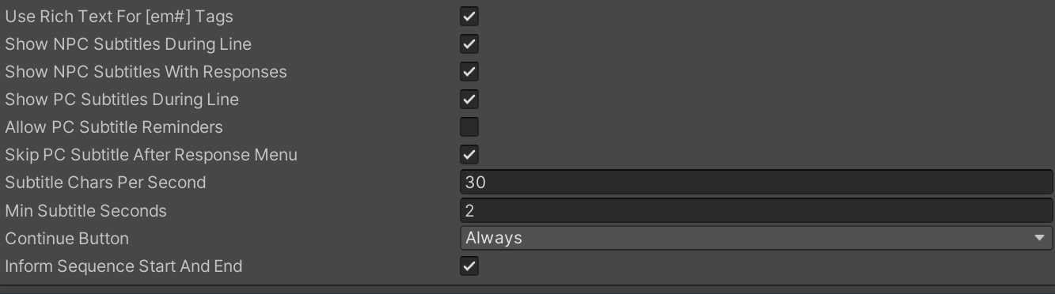The width and height of the screenshot is (1055, 294).
Task: Toggle Show PC Subtitles During Line checkbox
Action: click(469, 100)
